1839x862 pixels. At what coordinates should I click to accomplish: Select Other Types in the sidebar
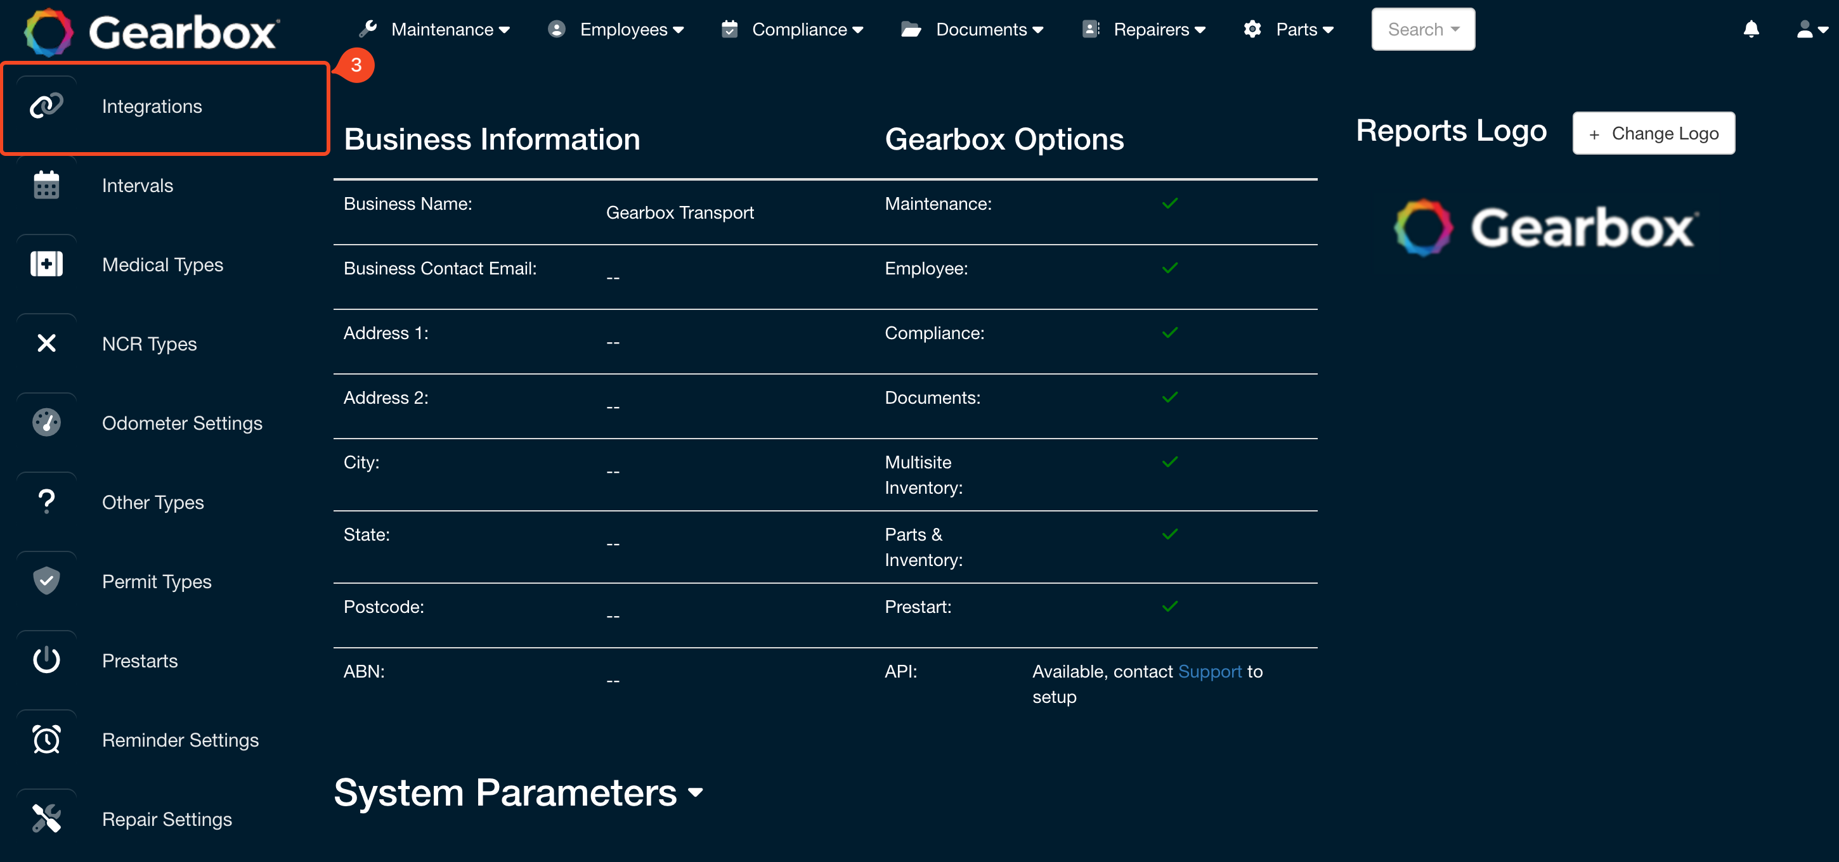click(153, 501)
